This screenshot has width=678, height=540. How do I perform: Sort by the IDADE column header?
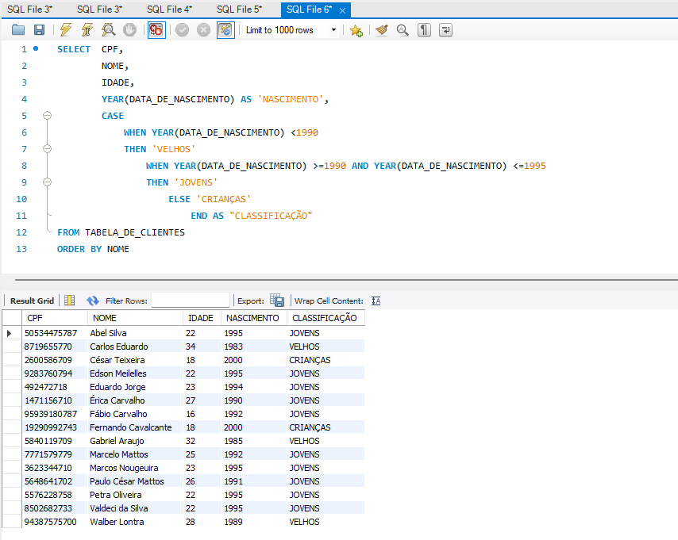tap(202, 318)
